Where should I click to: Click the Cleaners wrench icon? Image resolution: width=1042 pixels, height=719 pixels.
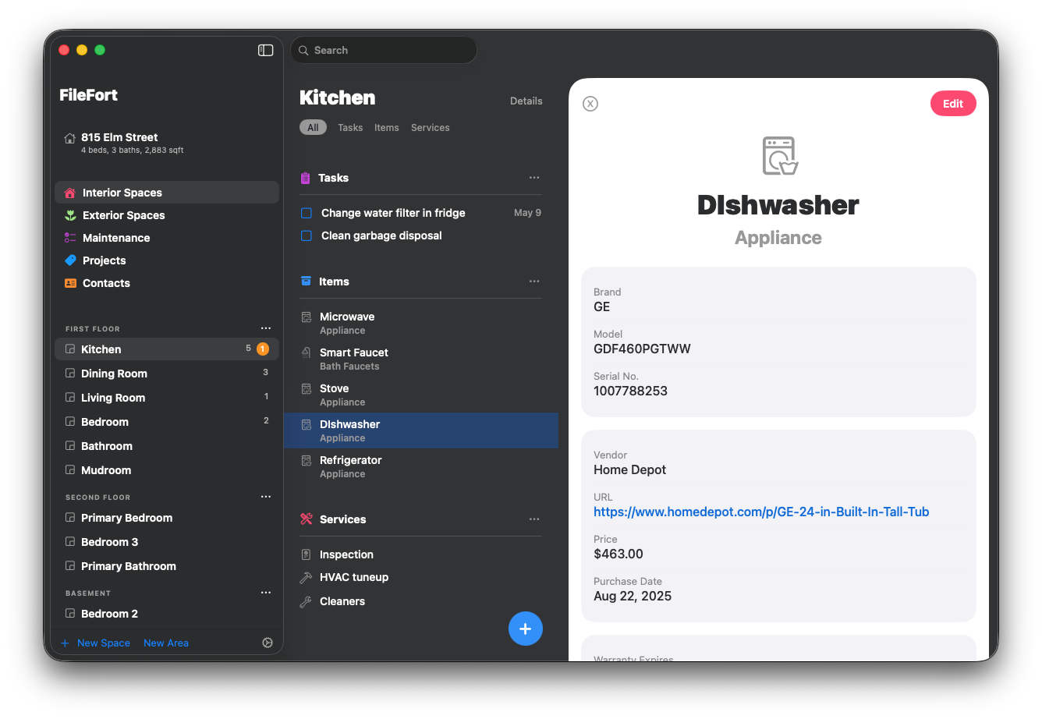pos(307,602)
